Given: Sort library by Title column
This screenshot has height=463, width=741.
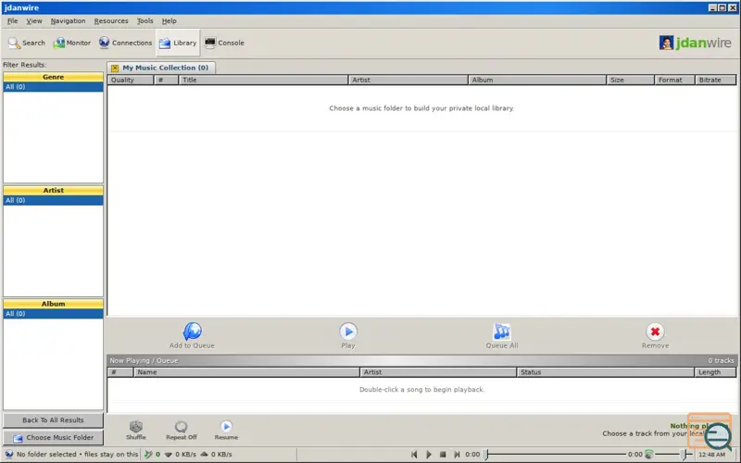Looking at the screenshot, I should coord(264,80).
